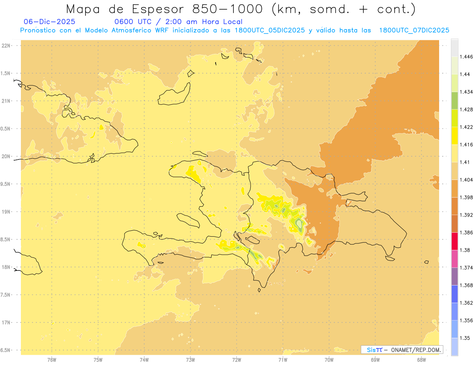The image size is (473, 365).
Task: Click the "1.38" colorbar value
Action: pyautogui.click(x=466, y=250)
